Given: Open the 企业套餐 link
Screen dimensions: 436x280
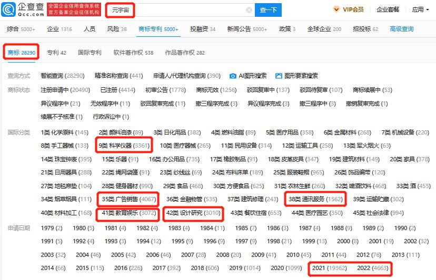Looking at the screenshot, I should tap(388, 9).
